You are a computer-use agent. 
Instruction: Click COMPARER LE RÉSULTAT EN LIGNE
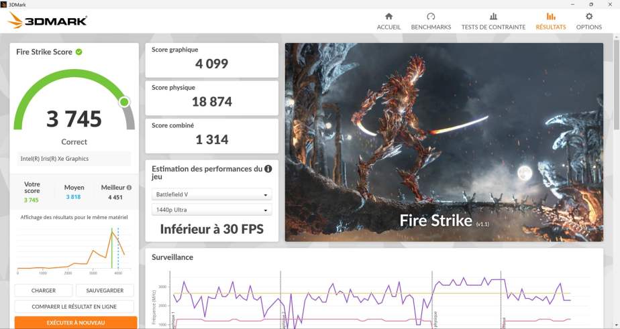pos(74,306)
